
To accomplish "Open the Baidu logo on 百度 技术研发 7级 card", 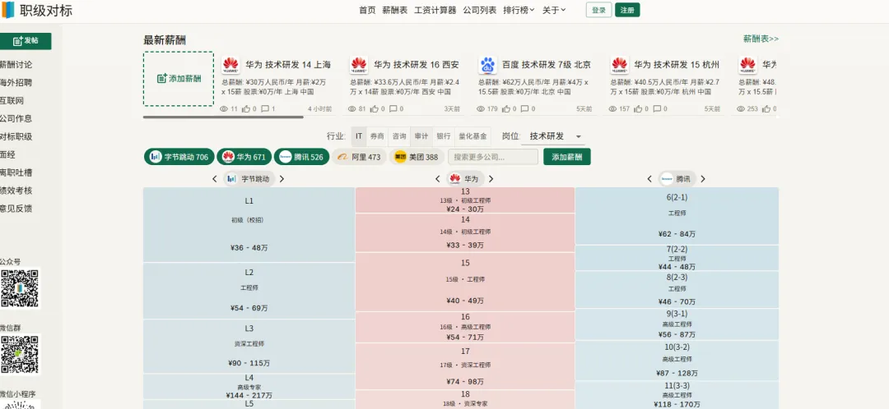I will pyautogui.click(x=487, y=65).
